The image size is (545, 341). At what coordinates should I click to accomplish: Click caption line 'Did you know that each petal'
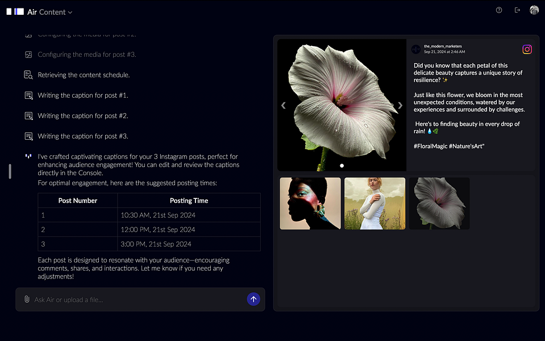(x=468, y=73)
